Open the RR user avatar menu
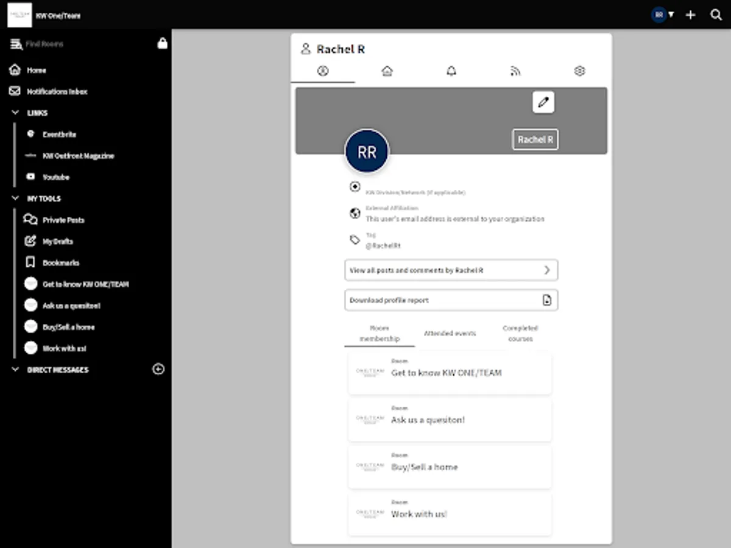The width and height of the screenshot is (731, 548). (663, 15)
